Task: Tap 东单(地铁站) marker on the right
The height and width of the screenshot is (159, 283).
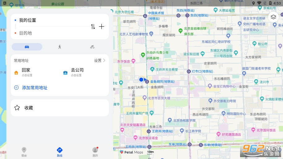Action: pos(201,145)
